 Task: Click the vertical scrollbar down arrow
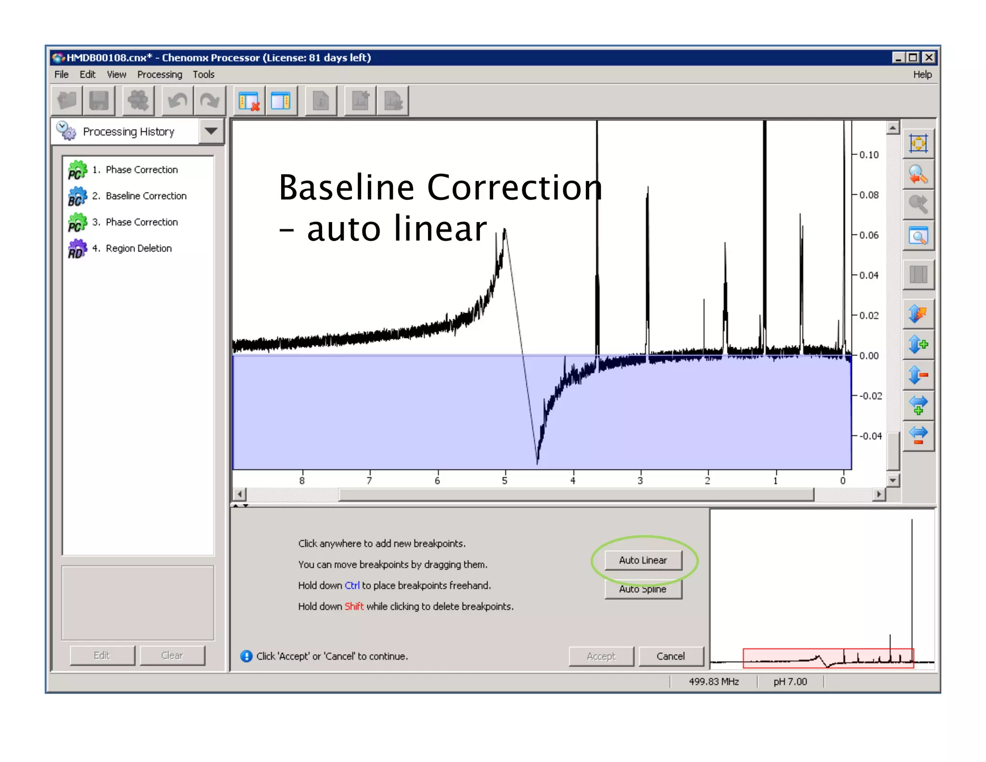click(x=893, y=480)
